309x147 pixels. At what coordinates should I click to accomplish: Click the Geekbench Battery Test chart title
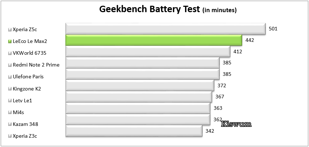point(168,9)
